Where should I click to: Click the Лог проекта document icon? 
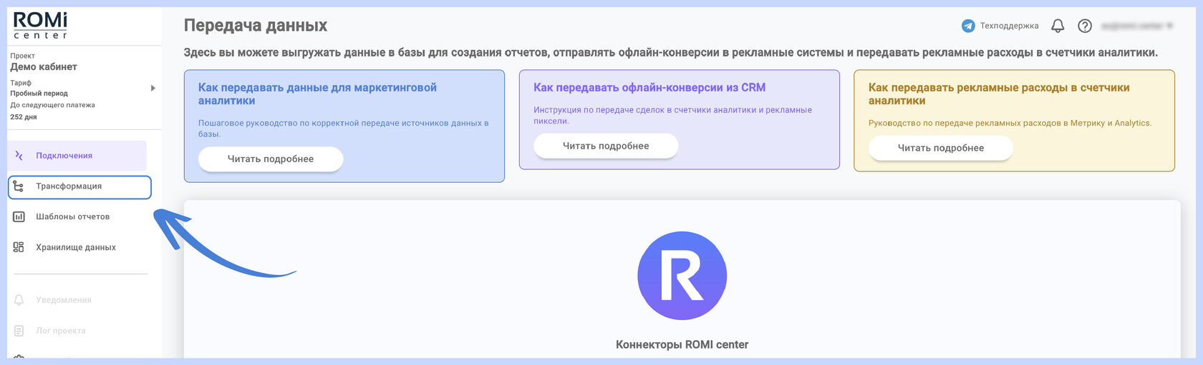pyautogui.click(x=19, y=331)
